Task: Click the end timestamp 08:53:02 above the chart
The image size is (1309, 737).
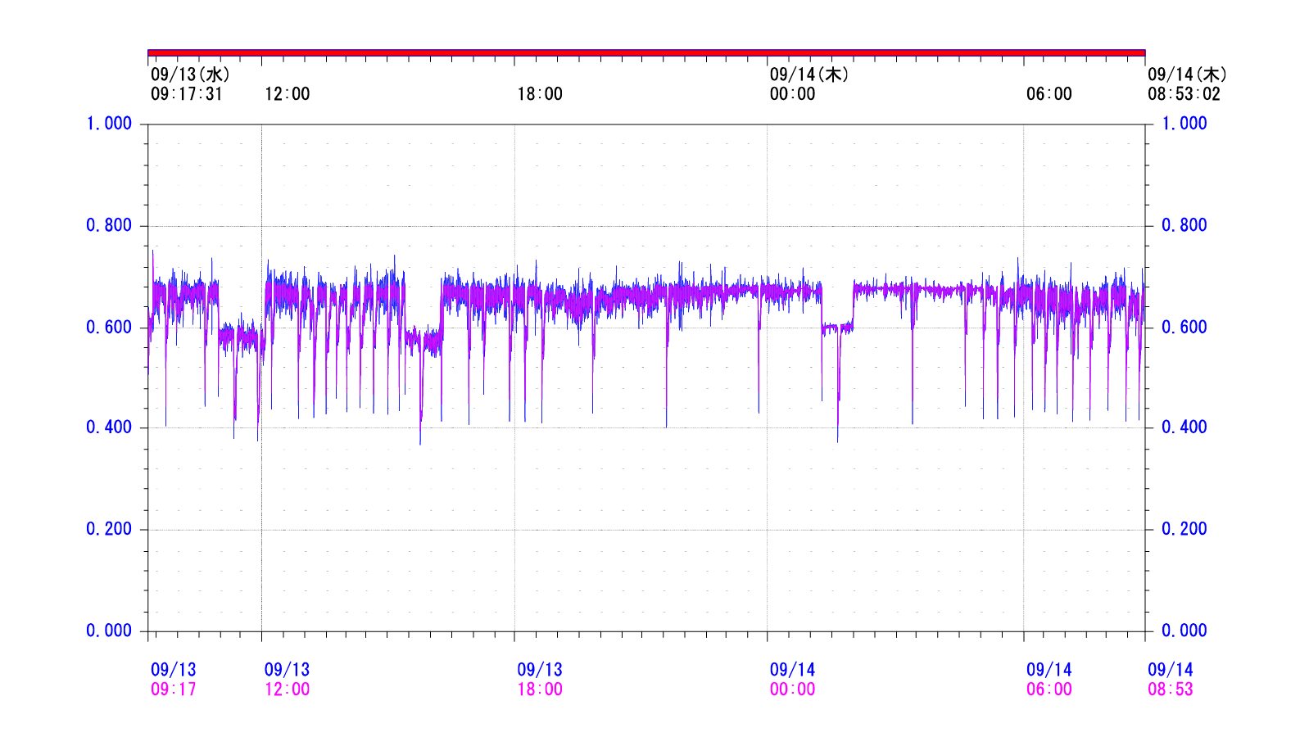Action: pyautogui.click(x=1184, y=94)
